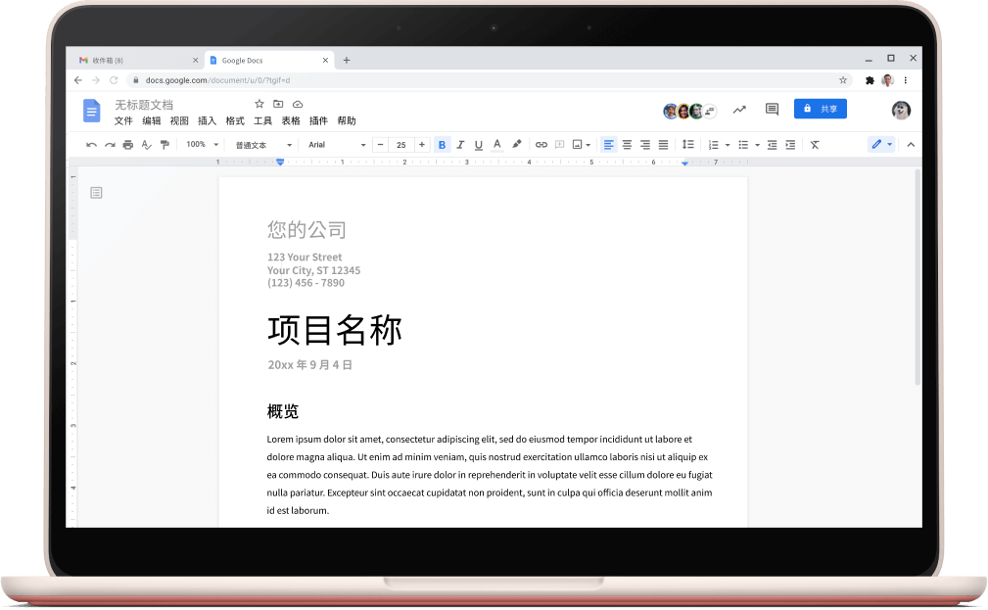The height and width of the screenshot is (610, 988).
Task: Add a comment via the comment icon
Action: (559, 144)
